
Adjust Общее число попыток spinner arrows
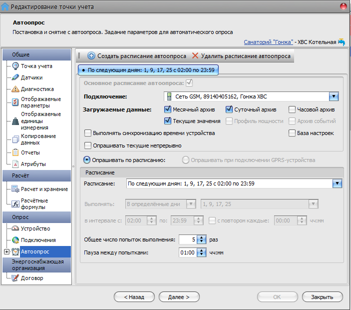(x=202, y=239)
